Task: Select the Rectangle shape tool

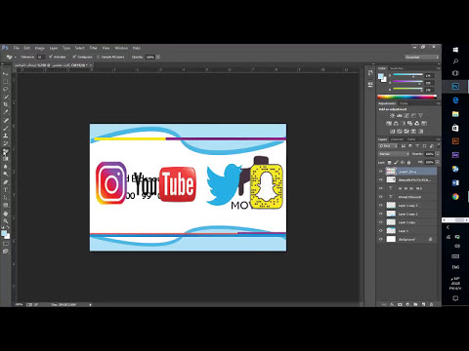Action: [x=6, y=206]
